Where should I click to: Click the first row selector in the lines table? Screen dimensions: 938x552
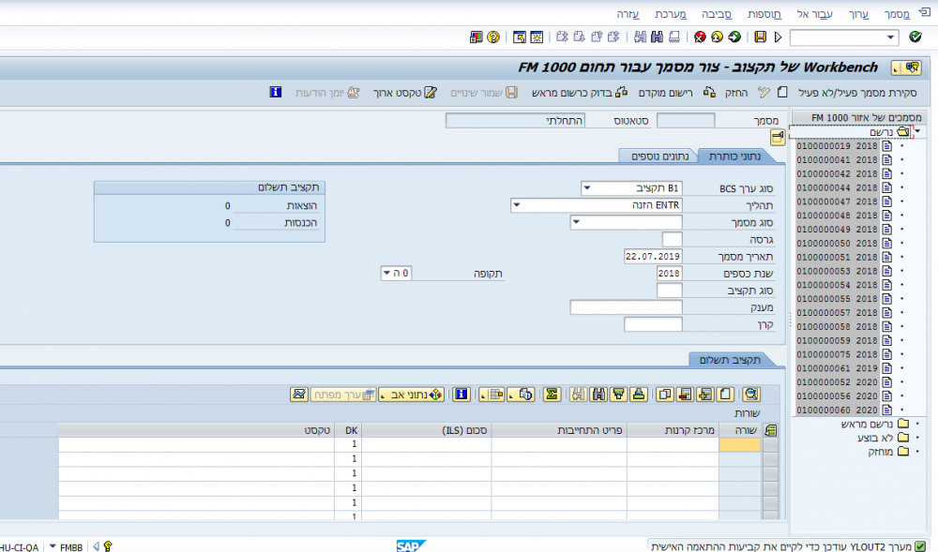(x=770, y=444)
